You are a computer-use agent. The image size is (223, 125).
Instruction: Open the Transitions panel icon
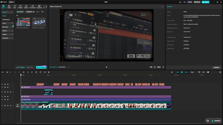click(x=32, y=7)
